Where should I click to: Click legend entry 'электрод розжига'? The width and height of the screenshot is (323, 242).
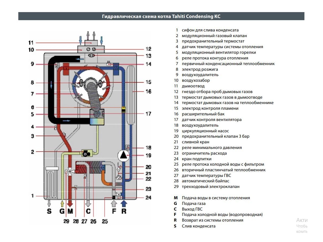tap(200, 69)
